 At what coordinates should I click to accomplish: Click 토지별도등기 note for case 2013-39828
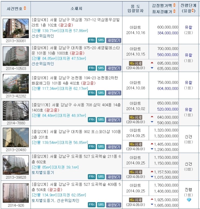(x=43, y=172)
